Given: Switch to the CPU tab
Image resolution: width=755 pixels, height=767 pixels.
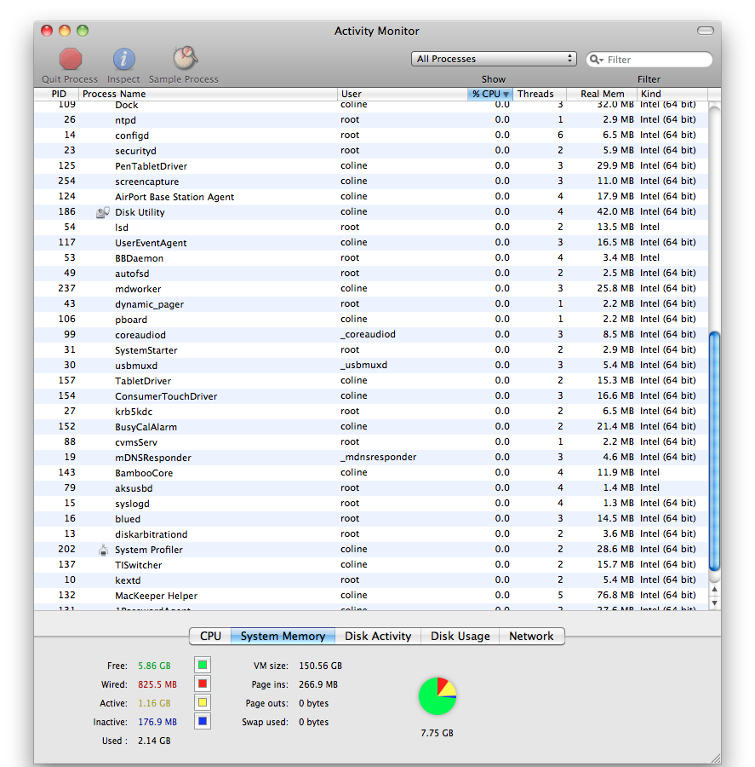Looking at the screenshot, I should (210, 636).
